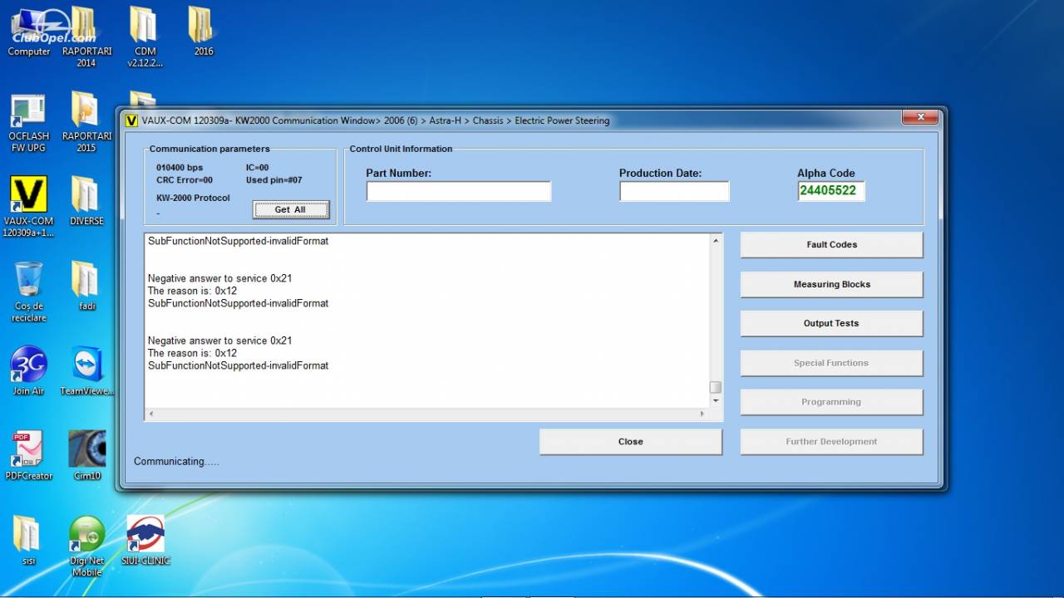Click the "CRC Error=00" text
Viewport: 1064px width, 598px height.
(x=185, y=180)
